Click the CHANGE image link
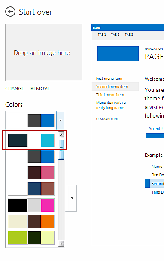Screen dimensions: 164x261 click(15, 88)
